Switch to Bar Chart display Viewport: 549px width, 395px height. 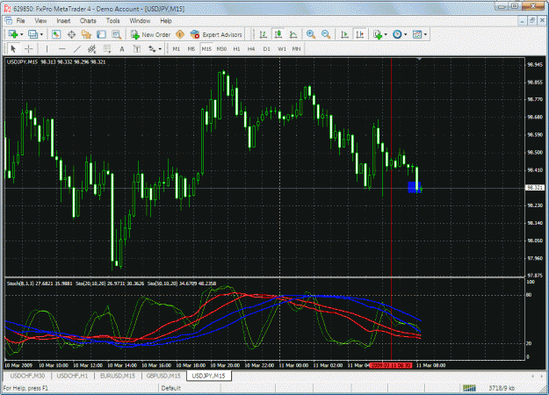click(264, 34)
